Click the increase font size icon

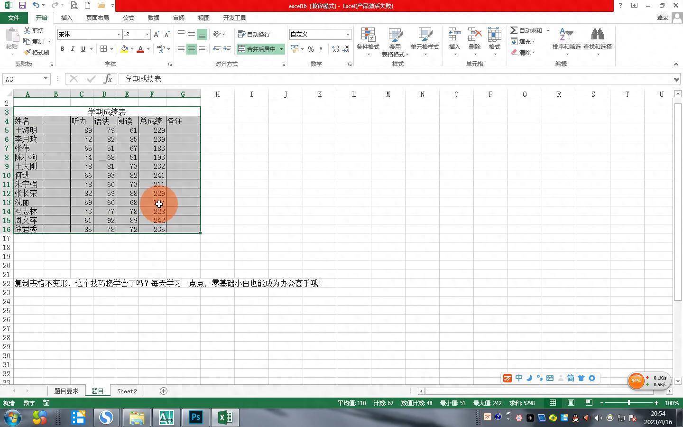click(x=156, y=34)
